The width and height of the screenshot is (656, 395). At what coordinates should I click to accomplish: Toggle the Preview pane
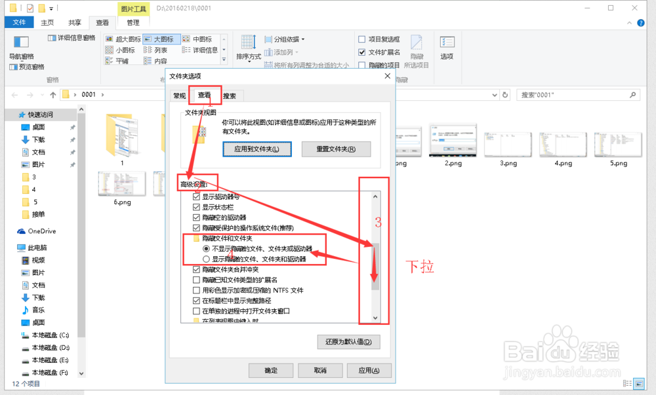point(27,67)
